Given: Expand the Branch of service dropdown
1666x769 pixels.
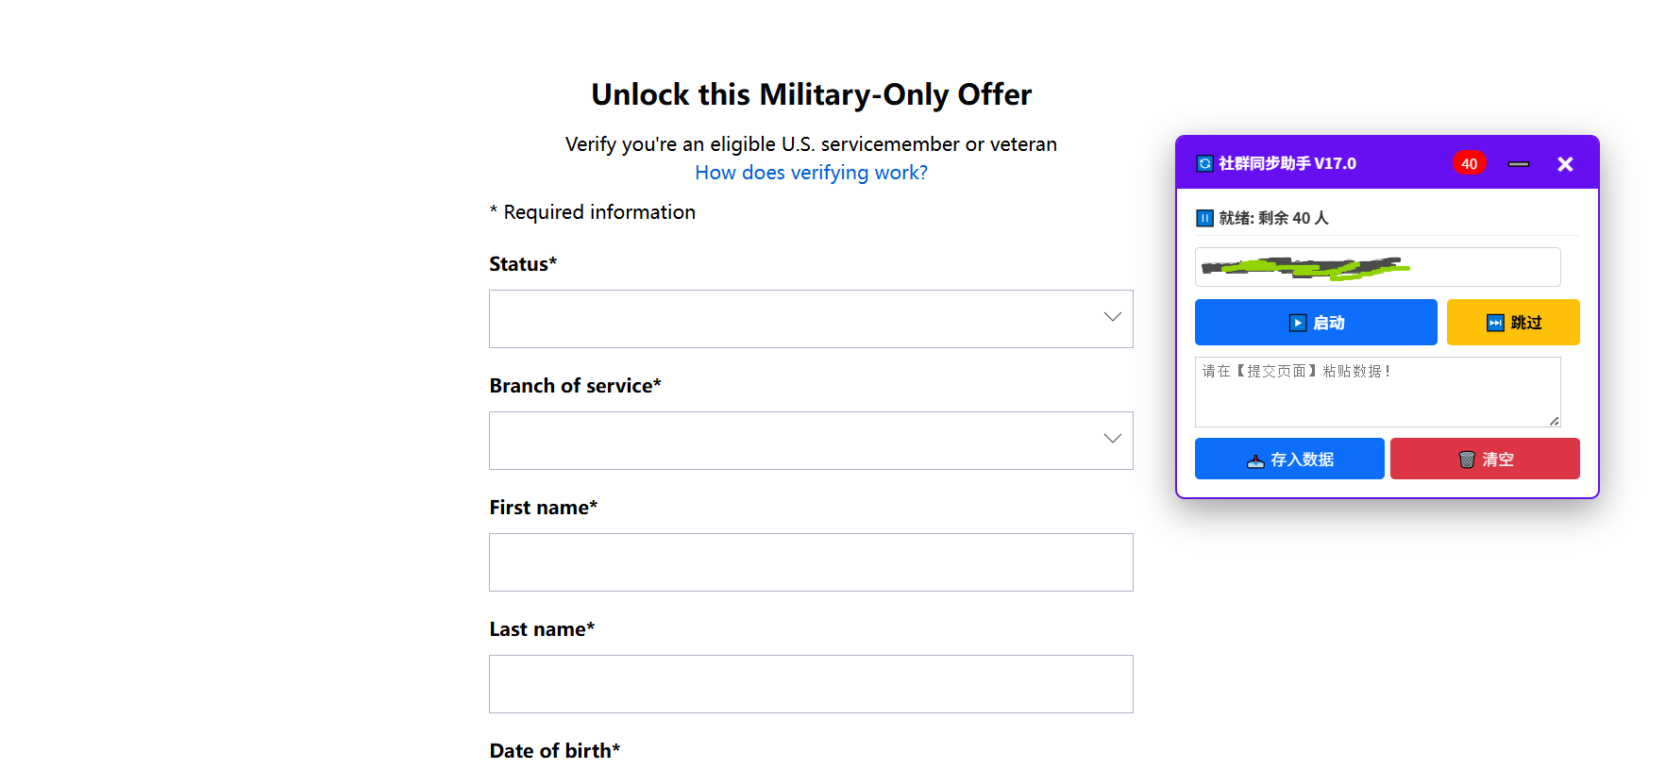Looking at the screenshot, I should 811,441.
